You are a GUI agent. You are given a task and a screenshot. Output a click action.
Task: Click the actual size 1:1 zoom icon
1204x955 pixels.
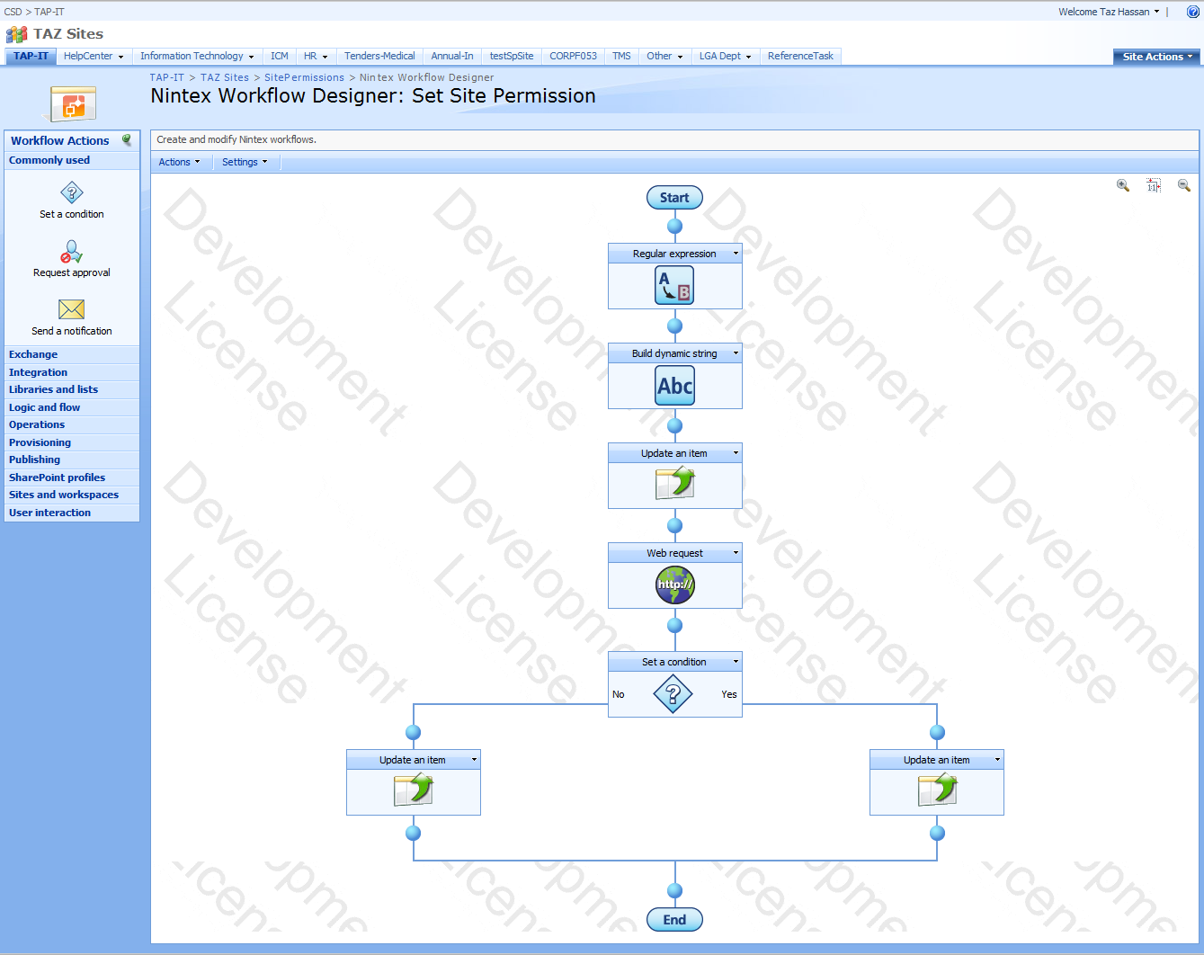coord(1154,185)
